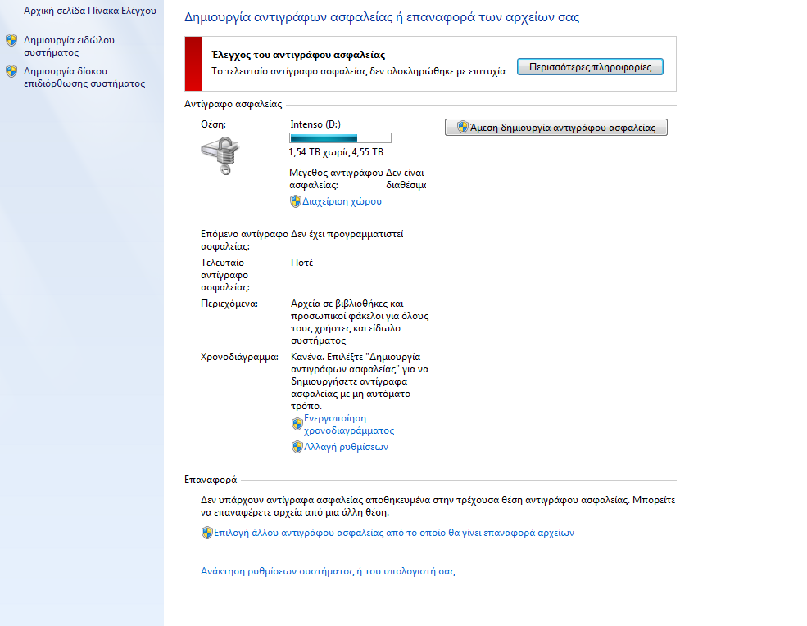Click the Intenso (D:) disk usage bar

pos(340,137)
